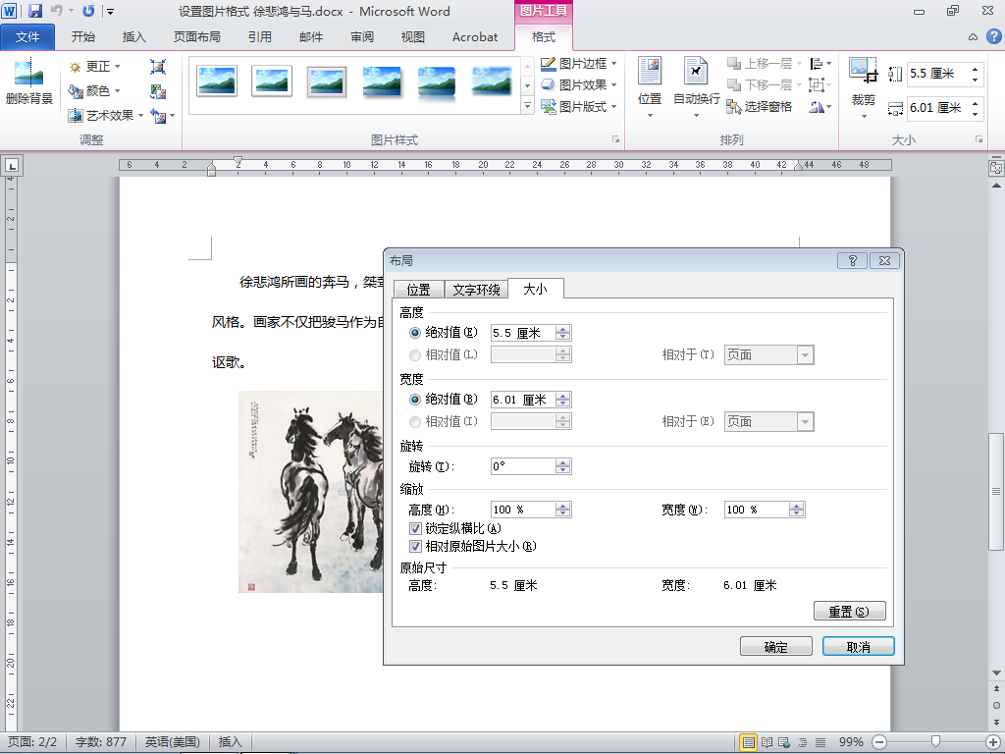Screen dimensions: 1005x754
Task: Minimize the ribbon with caret button
Action: 973,37
